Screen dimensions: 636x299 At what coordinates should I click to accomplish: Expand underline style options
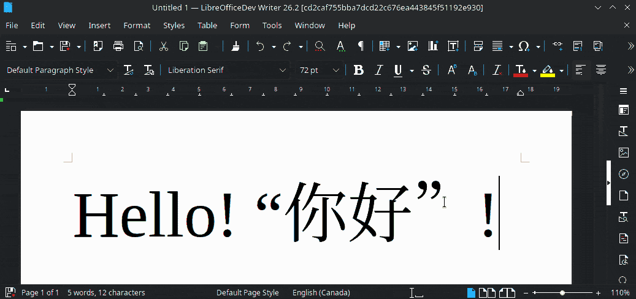pyautogui.click(x=412, y=70)
